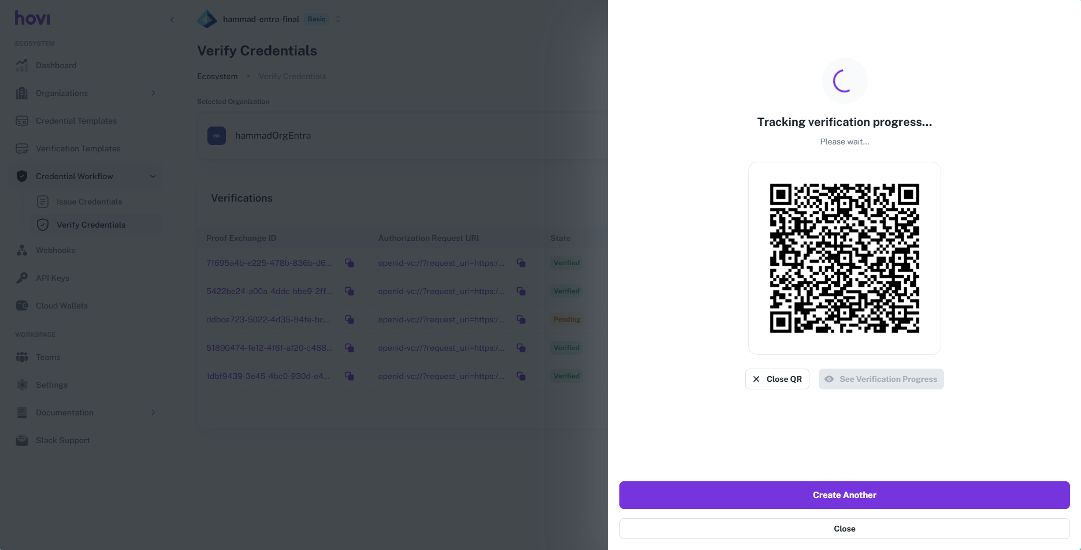Open Issue Credentials in the sidebar

[x=89, y=202]
